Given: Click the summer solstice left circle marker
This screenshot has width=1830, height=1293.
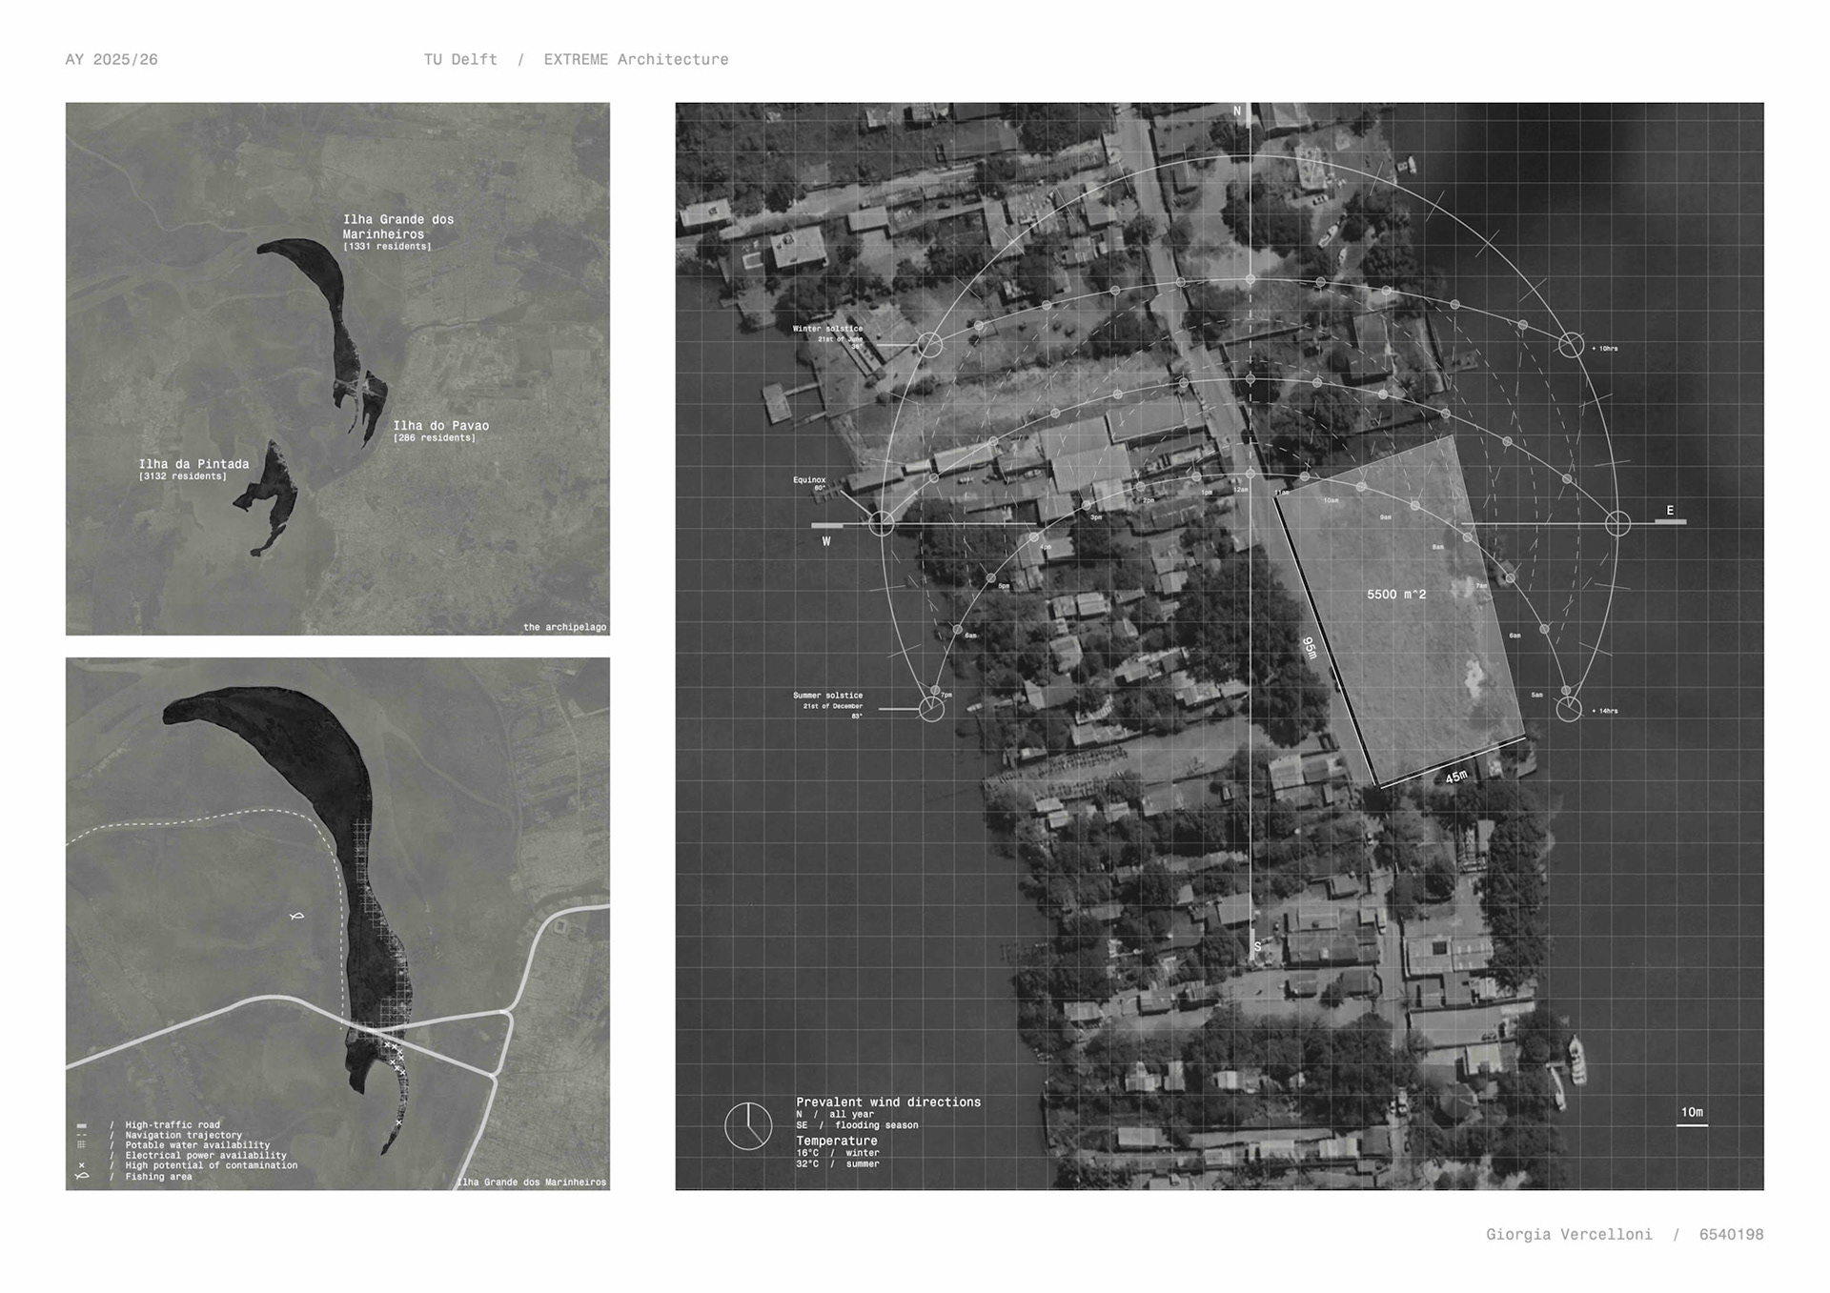Looking at the screenshot, I should coord(931,709).
